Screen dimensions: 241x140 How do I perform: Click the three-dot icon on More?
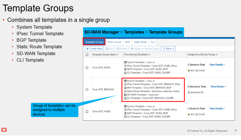point(164,49)
